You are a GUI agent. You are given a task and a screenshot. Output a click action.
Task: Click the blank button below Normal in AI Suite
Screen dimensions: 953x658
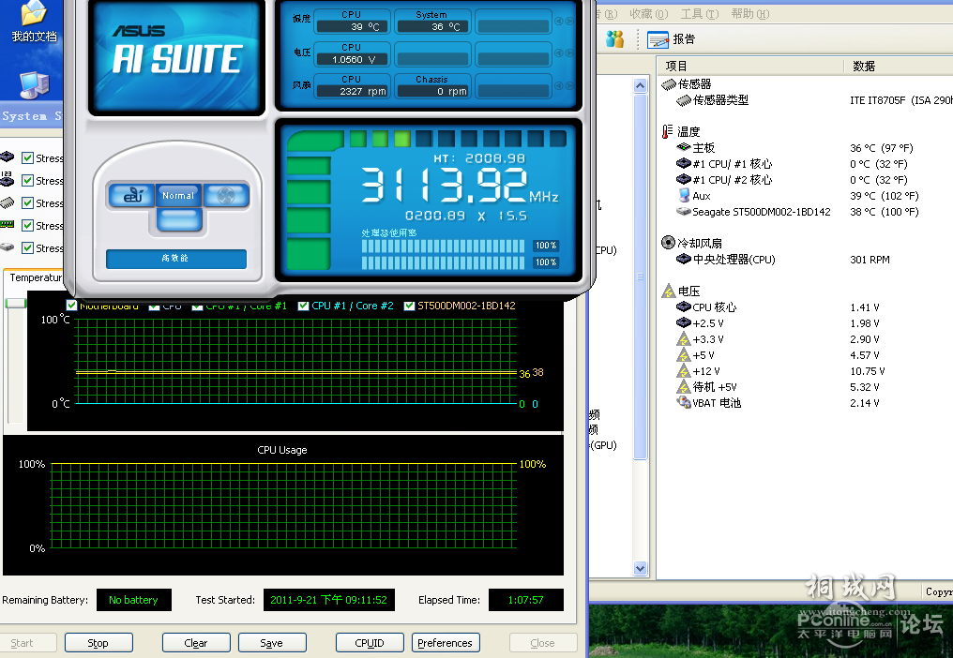[178, 220]
